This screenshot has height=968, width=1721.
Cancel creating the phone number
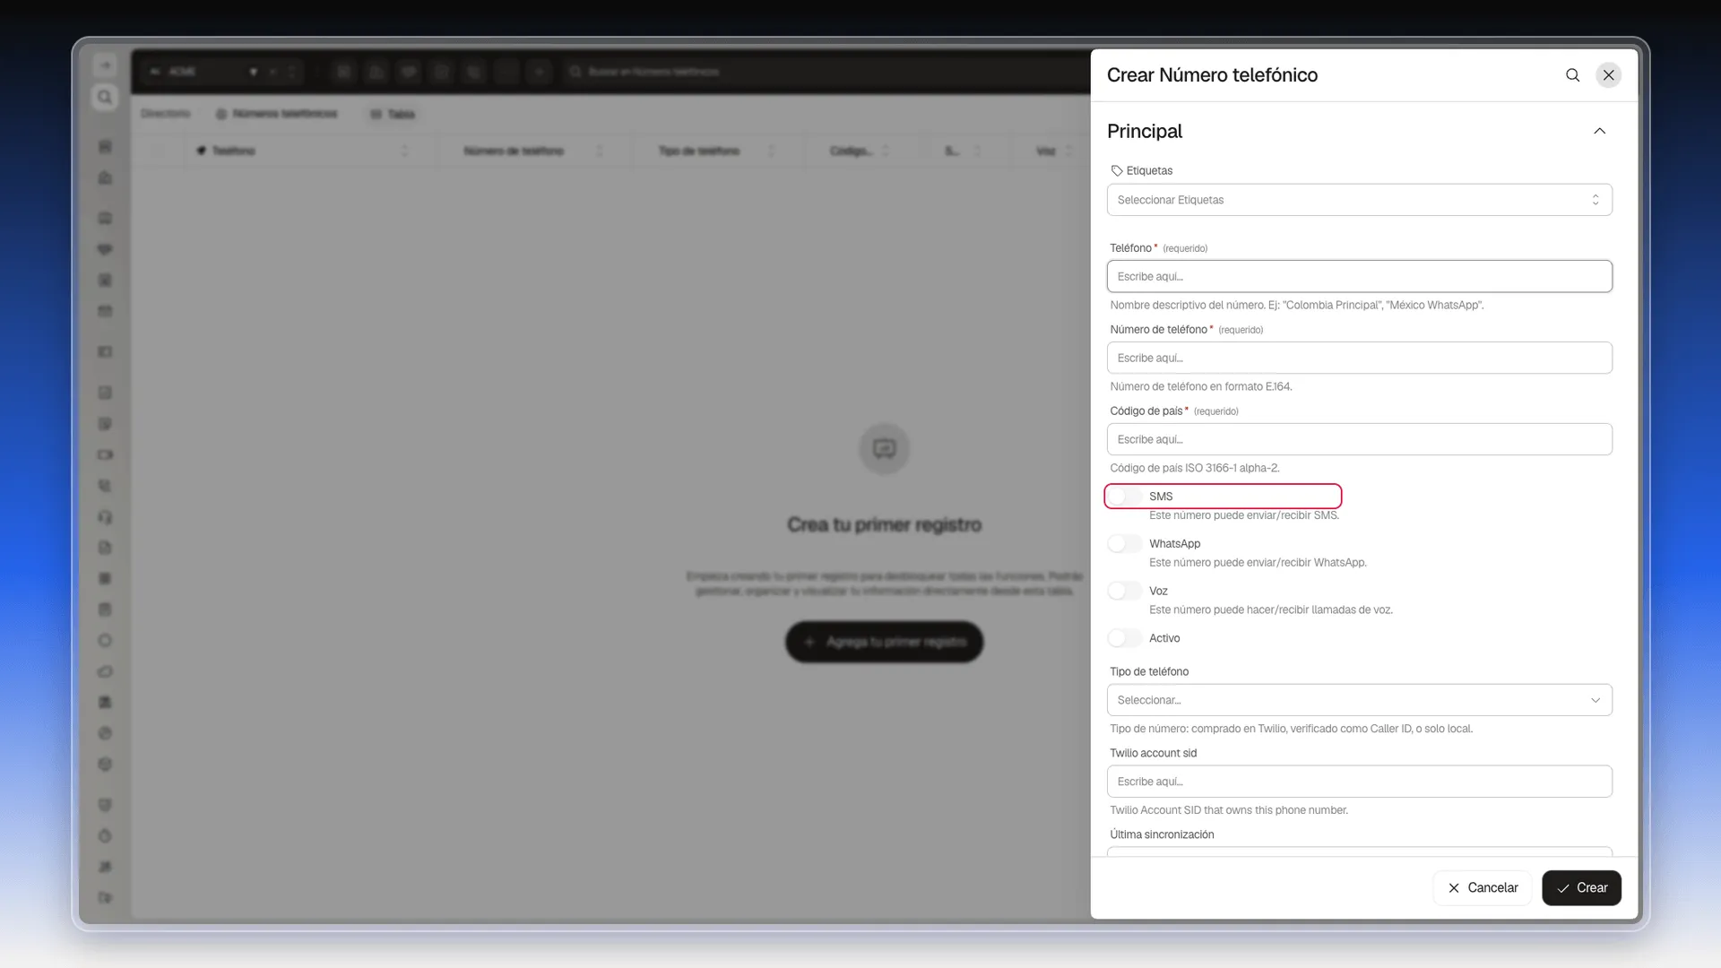(x=1483, y=888)
